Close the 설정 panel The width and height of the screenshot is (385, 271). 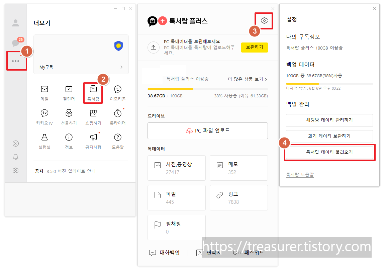[374, 9]
